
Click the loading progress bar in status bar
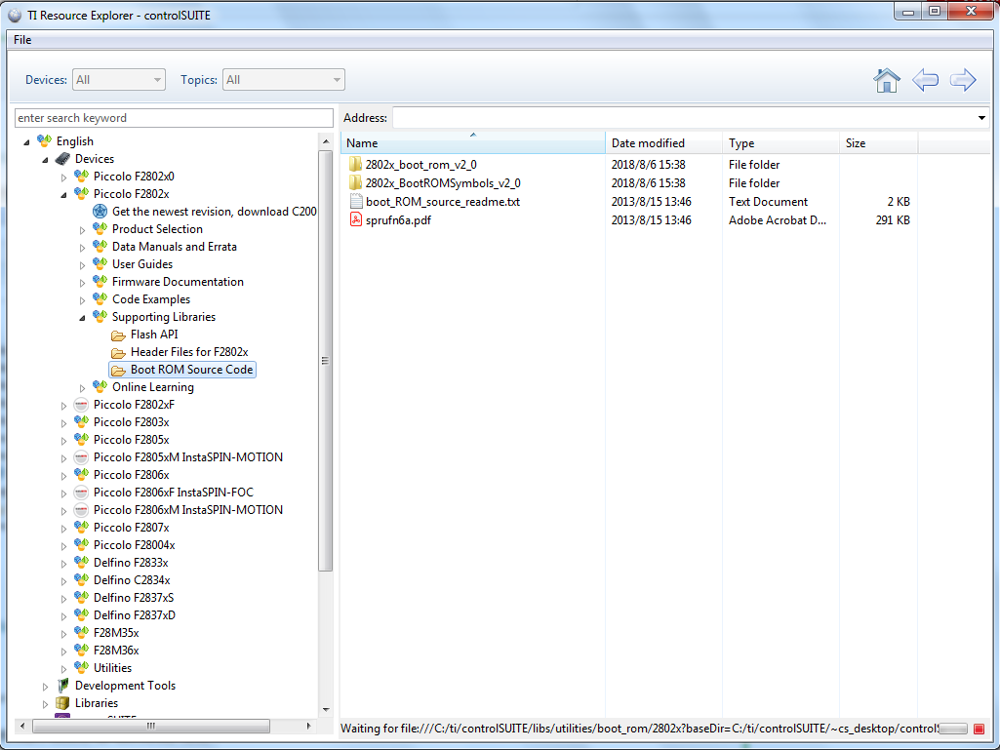tap(953, 729)
